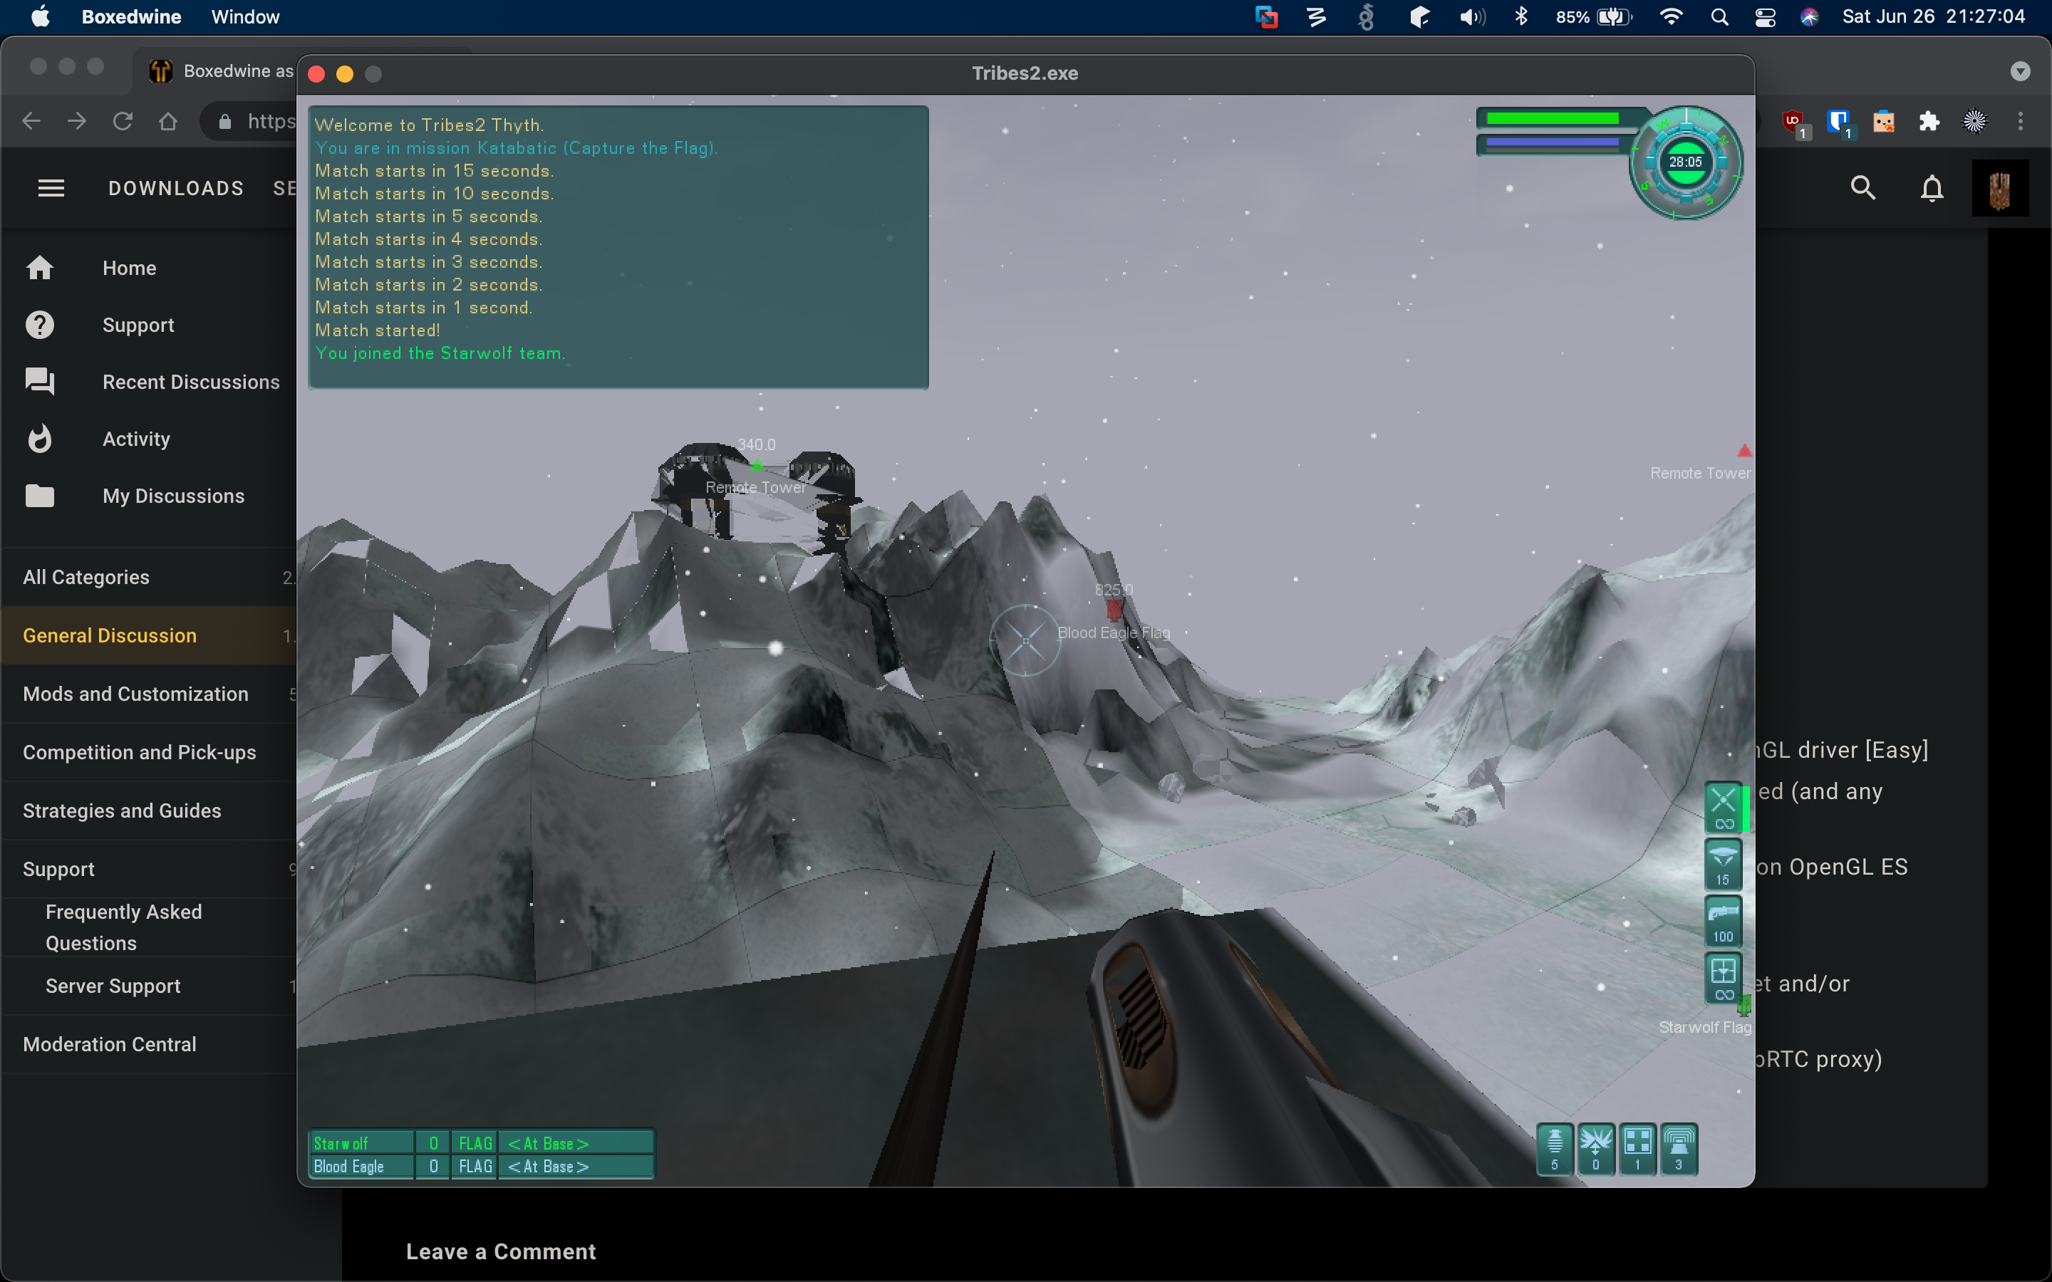
Task: Go to browser home page
Action: point(168,121)
